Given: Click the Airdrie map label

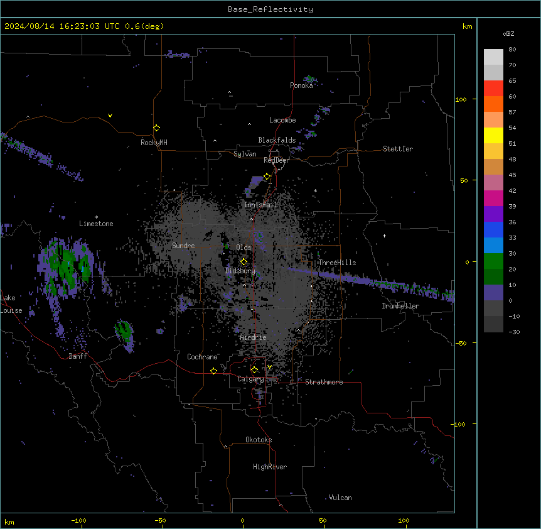Looking at the screenshot, I should [x=253, y=337].
